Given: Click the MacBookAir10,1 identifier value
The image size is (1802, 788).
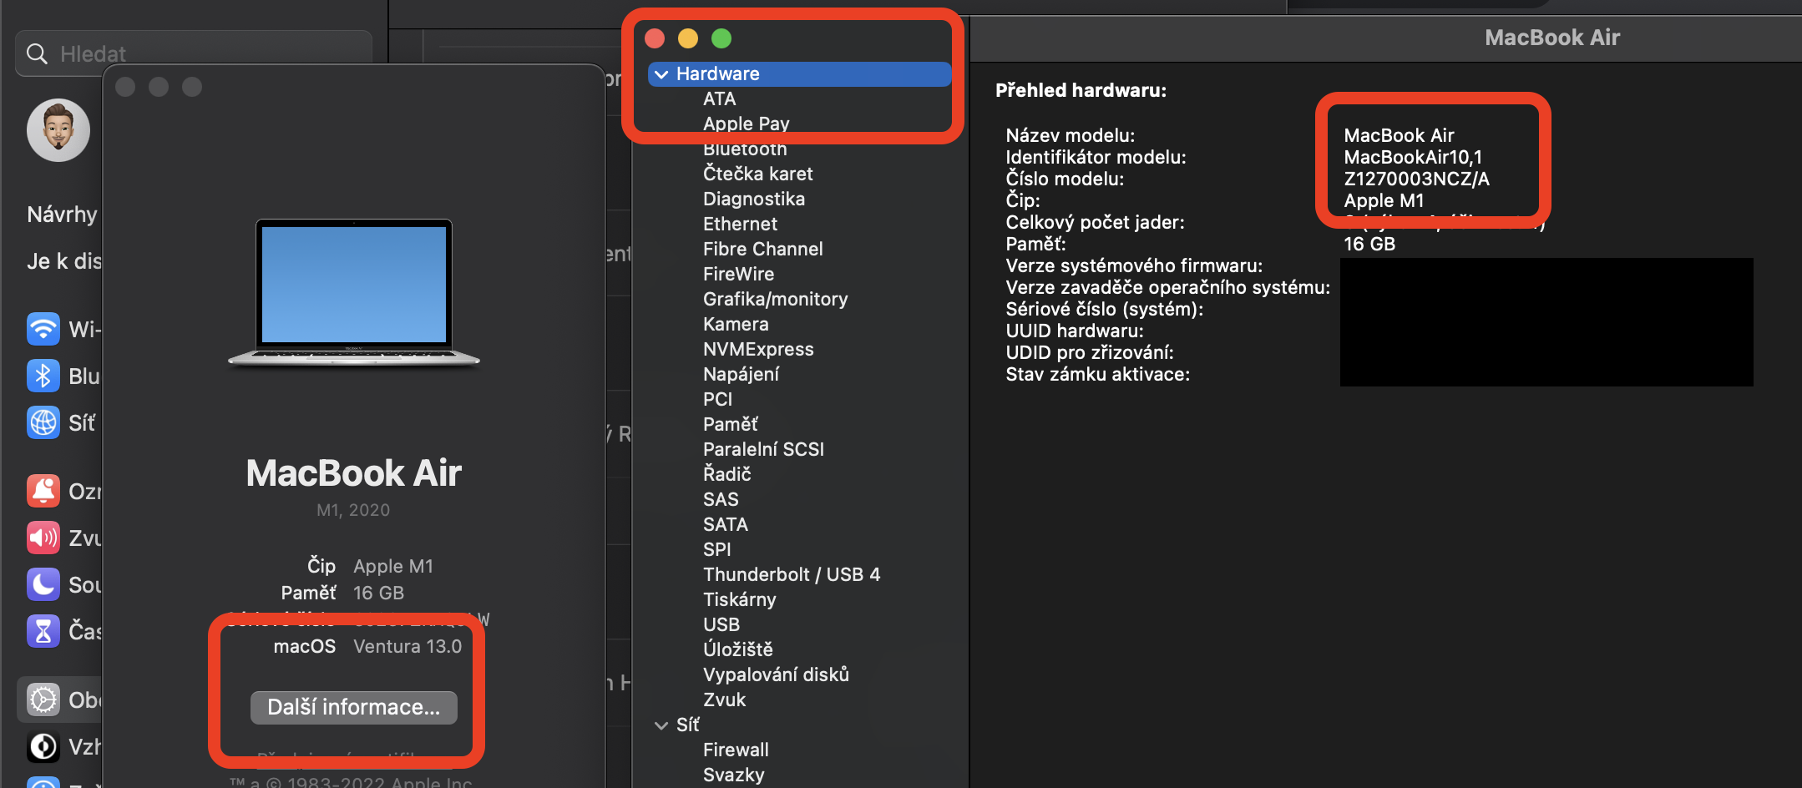Looking at the screenshot, I should click(1413, 157).
